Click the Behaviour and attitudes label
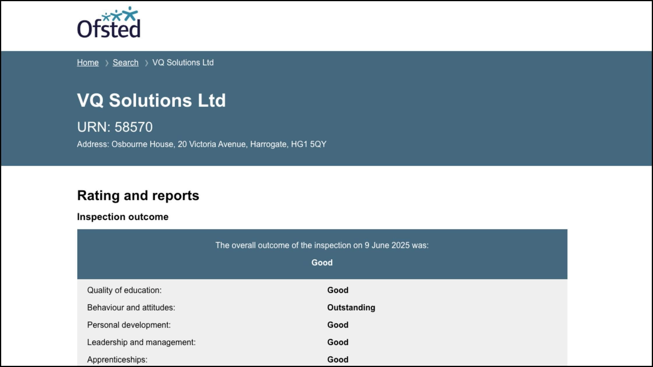The height and width of the screenshot is (367, 653). (x=131, y=308)
